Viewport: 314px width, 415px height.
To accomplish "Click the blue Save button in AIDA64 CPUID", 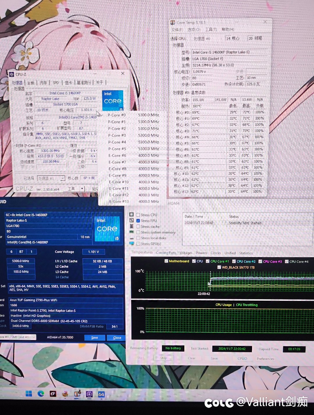I will tap(94, 338).
